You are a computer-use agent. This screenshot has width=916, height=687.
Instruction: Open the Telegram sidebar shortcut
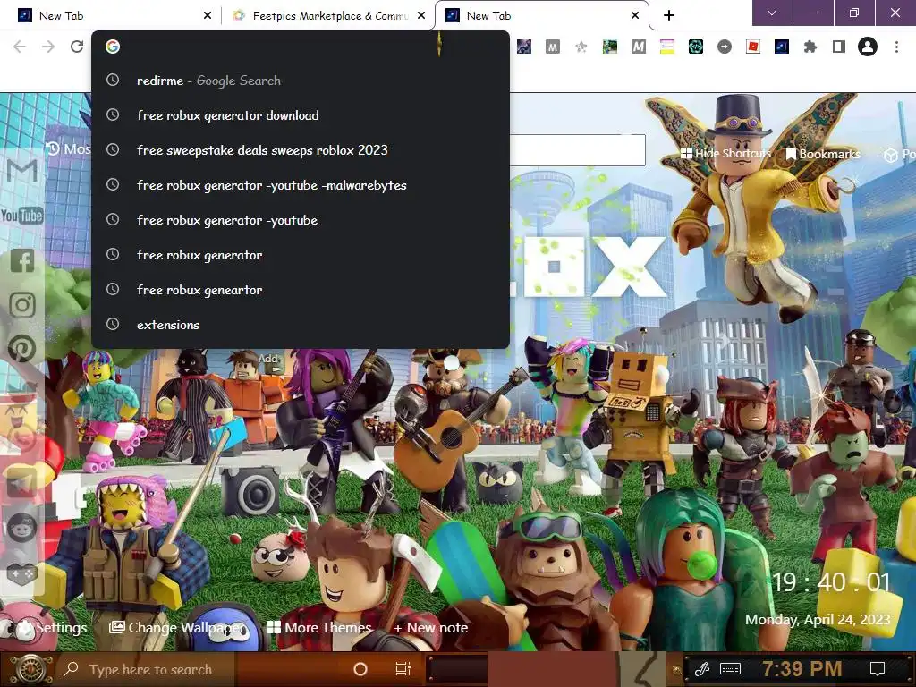click(x=22, y=483)
